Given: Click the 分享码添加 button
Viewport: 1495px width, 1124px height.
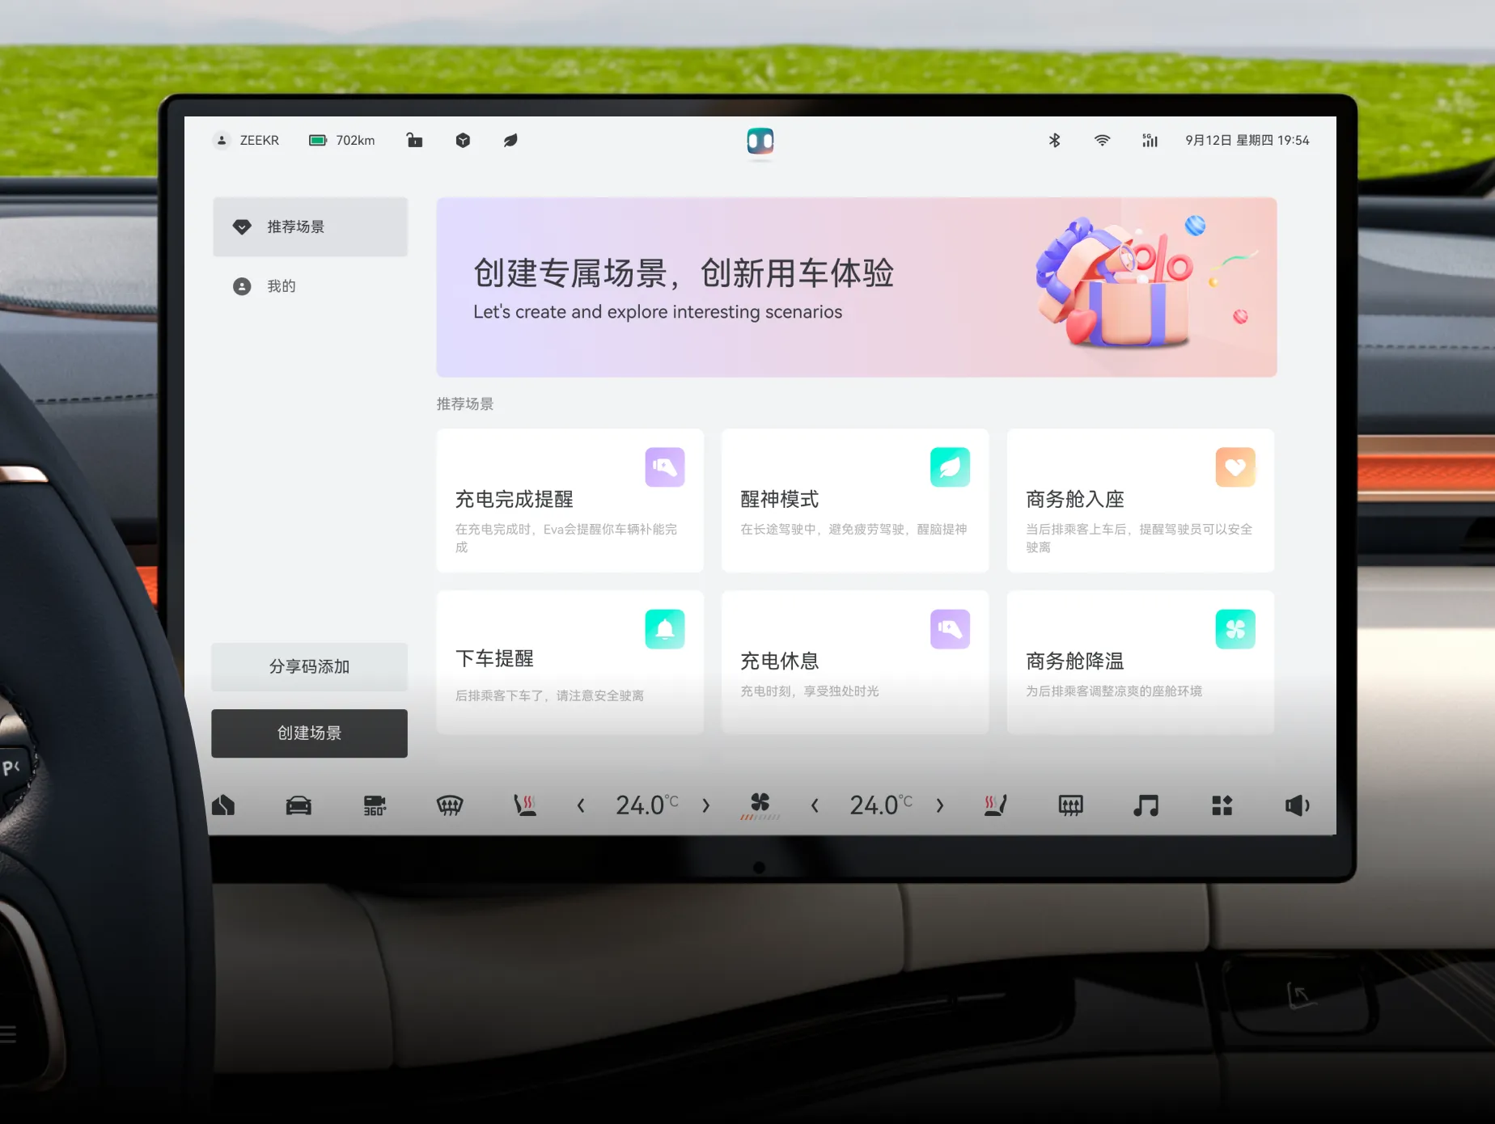Looking at the screenshot, I should pos(310,667).
